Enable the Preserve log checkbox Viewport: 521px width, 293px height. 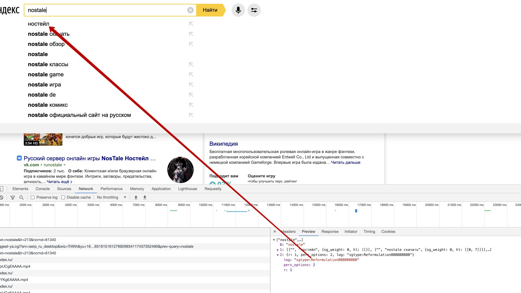[33, 197]
